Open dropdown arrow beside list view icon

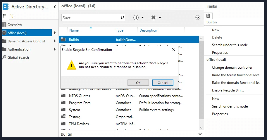tap(142, 17)
